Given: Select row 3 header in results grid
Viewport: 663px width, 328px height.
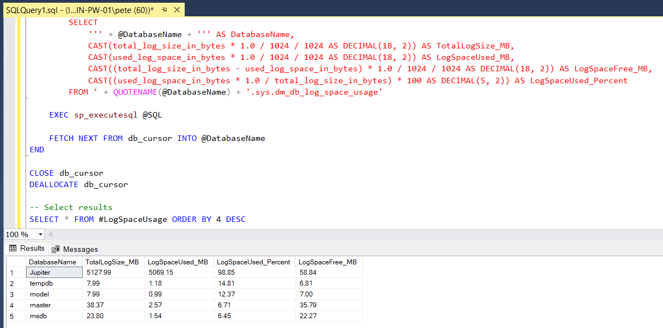Looking at the screenshot, I should coord(13,294).
